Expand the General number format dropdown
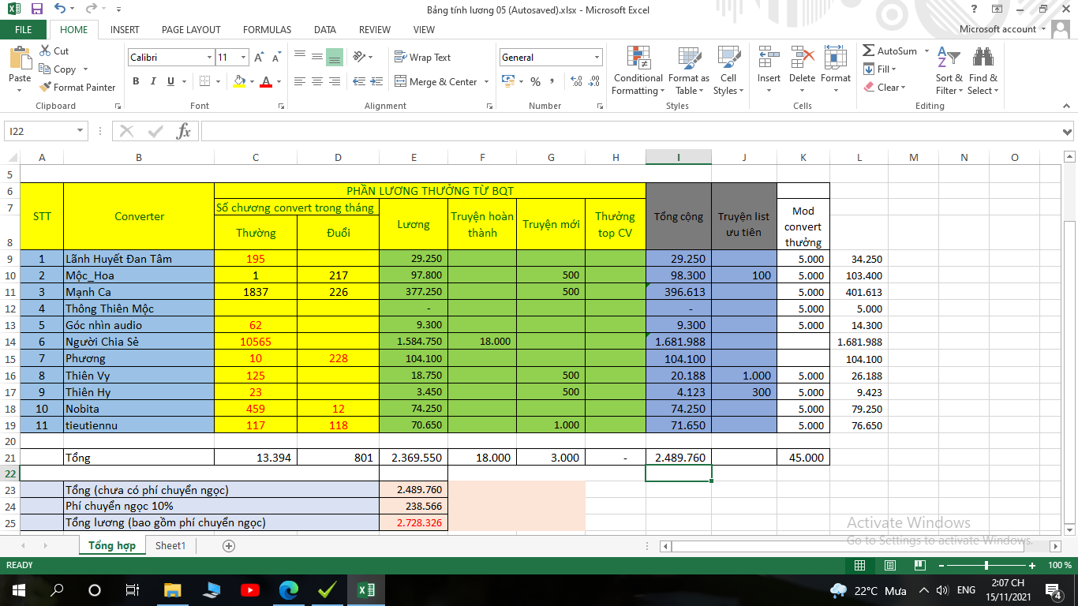Screen dimensions: 1078x606 [597, 58]
